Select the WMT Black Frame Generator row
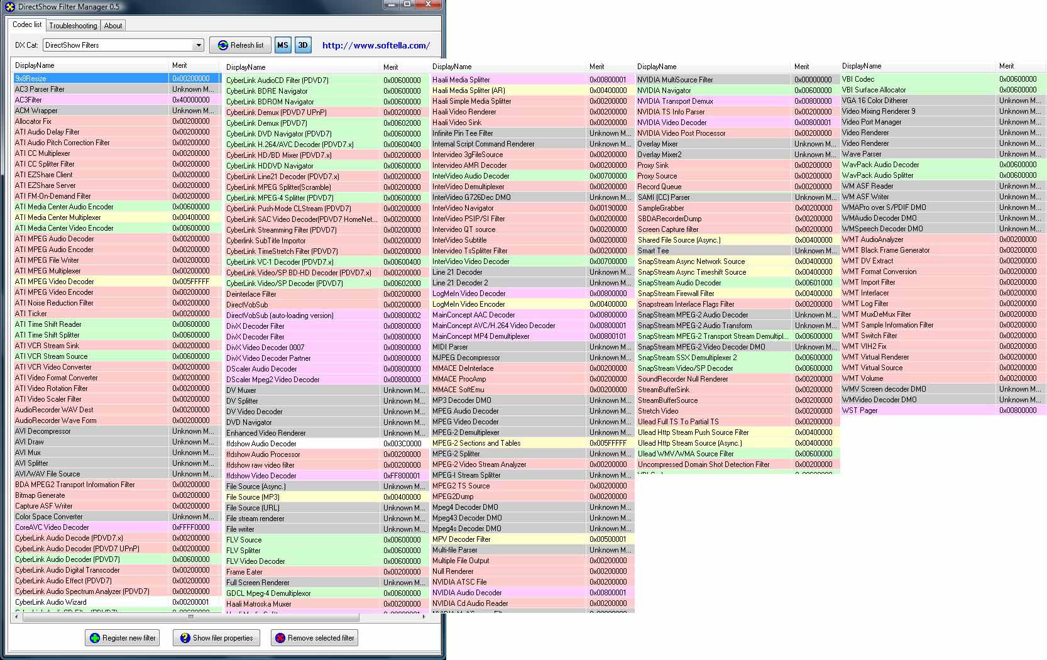 (x=943, y=250)
